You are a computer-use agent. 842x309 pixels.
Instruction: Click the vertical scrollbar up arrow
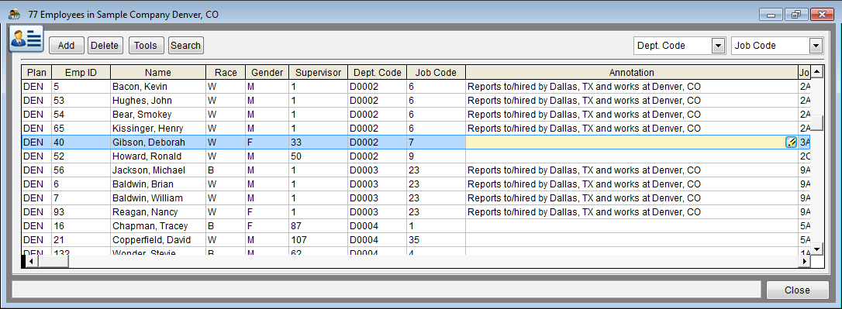click(x=816, y=71)
